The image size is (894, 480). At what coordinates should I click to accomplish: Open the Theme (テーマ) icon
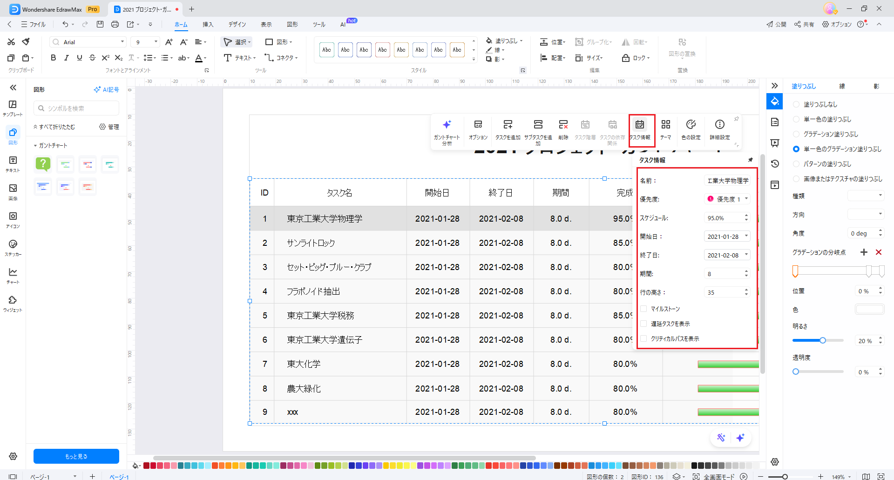[665, 125]
